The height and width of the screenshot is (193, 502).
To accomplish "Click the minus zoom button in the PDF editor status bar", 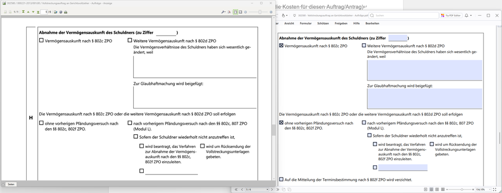I will click(x=447, y=189).
